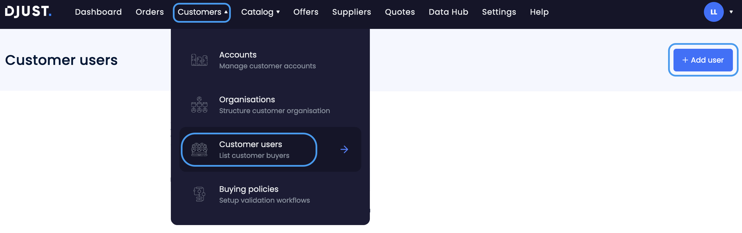Open the Dashboard menu item

pos(98,12)
